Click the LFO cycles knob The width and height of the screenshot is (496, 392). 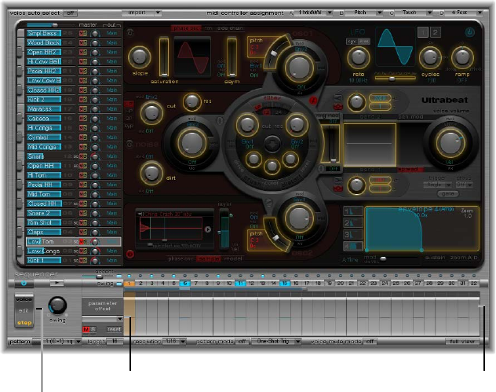(x=430, y=57)
